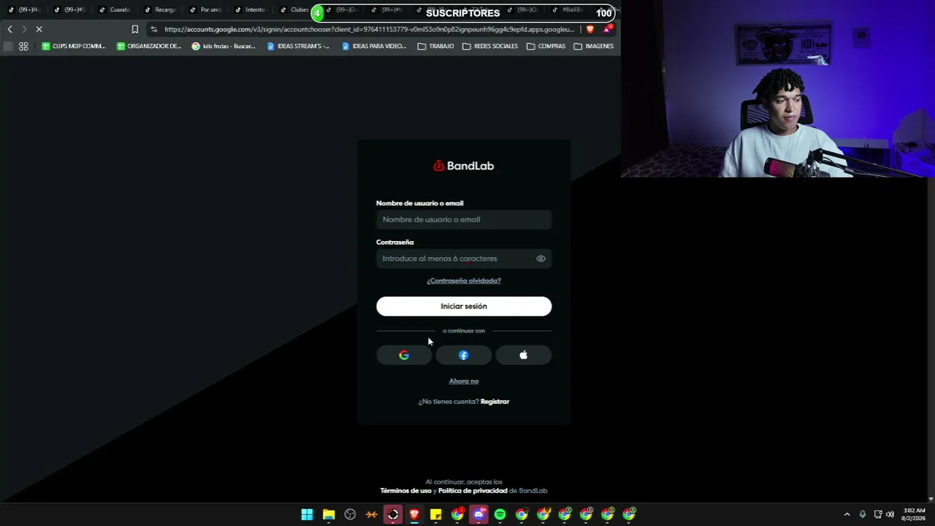The width and height of the screenshot is (935, 526).
Task: Open the yellow Sticky Notes taskbar icon
Action: point(435,514)
